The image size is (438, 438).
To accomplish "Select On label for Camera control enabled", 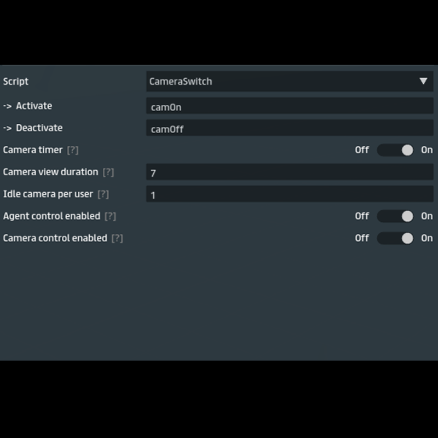I will point(427,238).
